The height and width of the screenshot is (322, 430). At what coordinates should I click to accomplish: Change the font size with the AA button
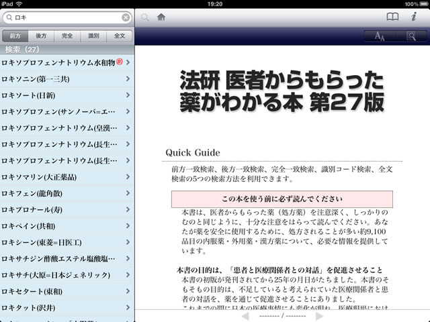(380, 36)
